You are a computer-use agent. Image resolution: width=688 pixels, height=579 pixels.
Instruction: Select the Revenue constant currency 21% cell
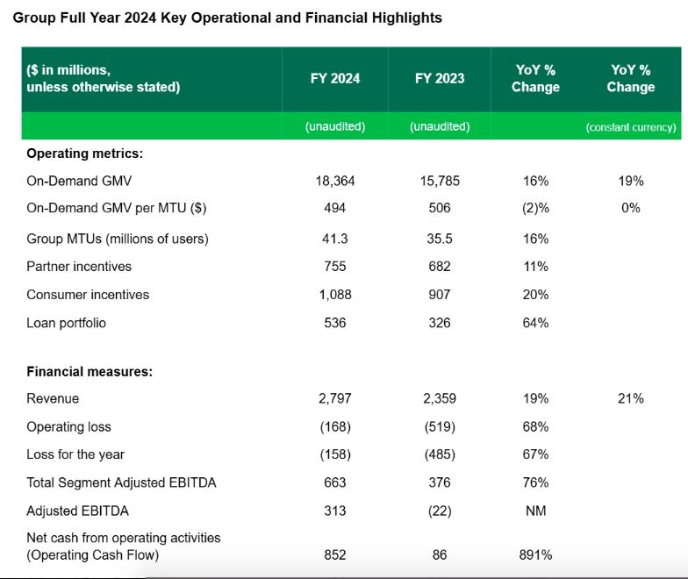point(630,398)
